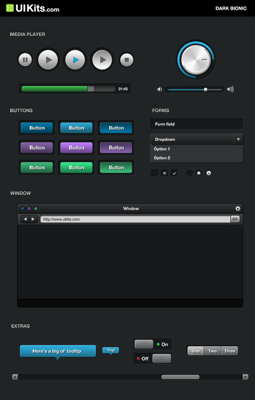Image resolution: width=255 pixels, height=400 pixels.
Task: Toggle the checkbox with check mark
Action: click(174, 173)
